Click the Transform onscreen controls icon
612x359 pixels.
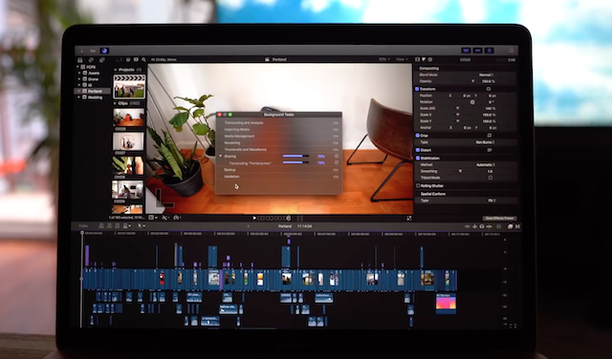(x=489, y=89)
